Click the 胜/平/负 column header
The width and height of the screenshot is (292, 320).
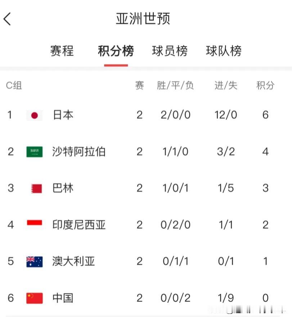coord(175,85)
